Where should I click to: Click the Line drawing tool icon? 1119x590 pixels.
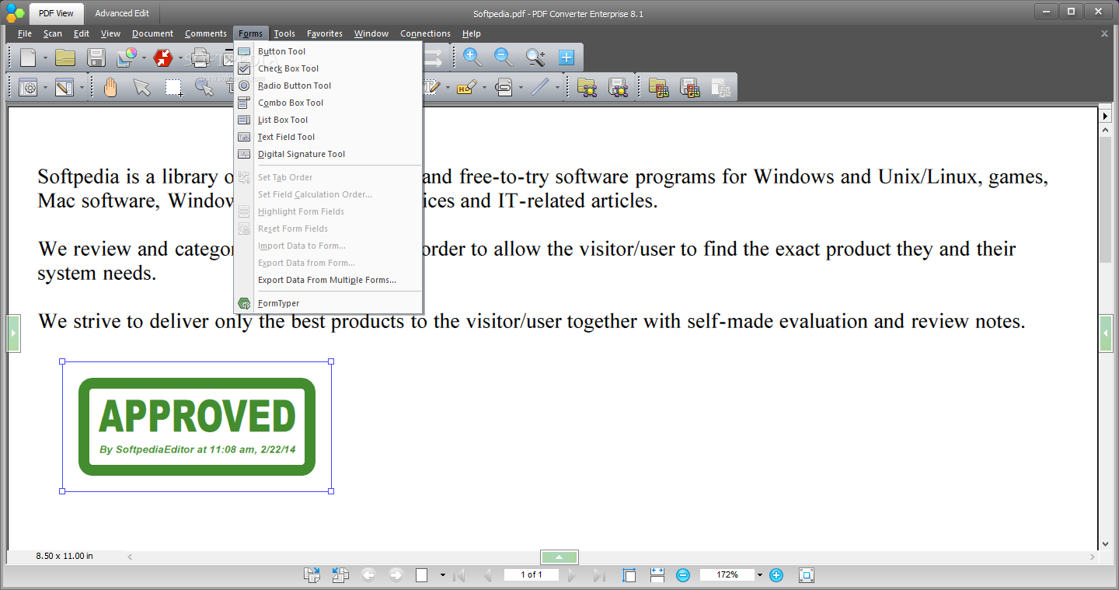coord(541,87)
